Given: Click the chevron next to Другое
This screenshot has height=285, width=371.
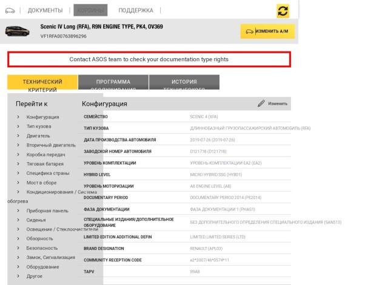Looking at the screenshot, I should (18, 276).
